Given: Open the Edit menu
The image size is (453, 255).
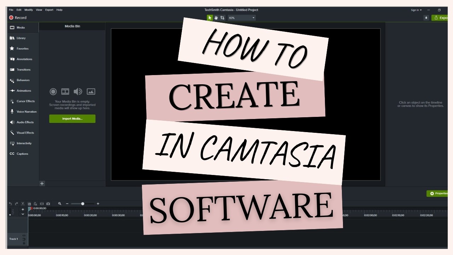Looking at the screenshot, I should (19, 10).
